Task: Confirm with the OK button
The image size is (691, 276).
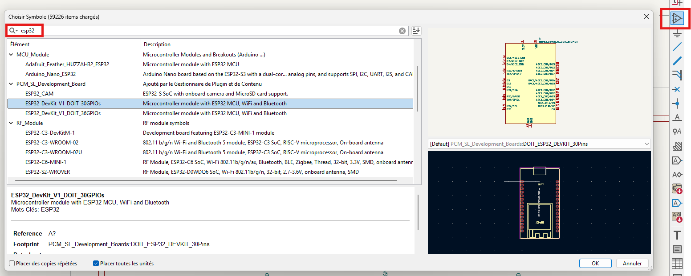Action: pos(595,264)
